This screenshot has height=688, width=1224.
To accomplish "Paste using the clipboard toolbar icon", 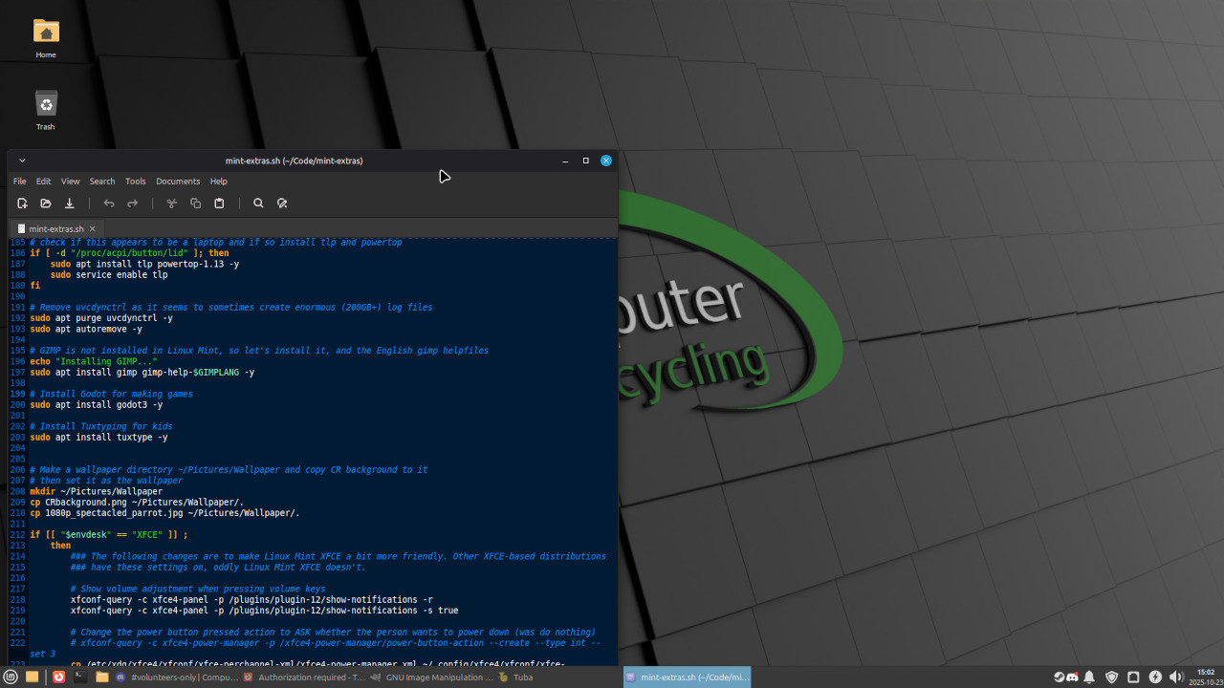I will 219,204.
